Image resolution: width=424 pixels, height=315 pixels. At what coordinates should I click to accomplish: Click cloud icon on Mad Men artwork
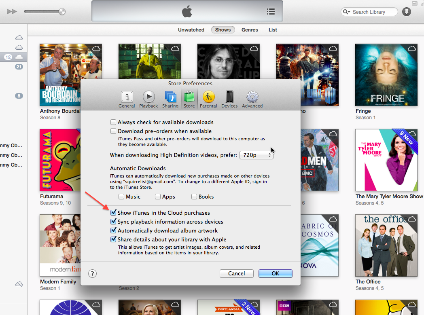tap(333, 134)
